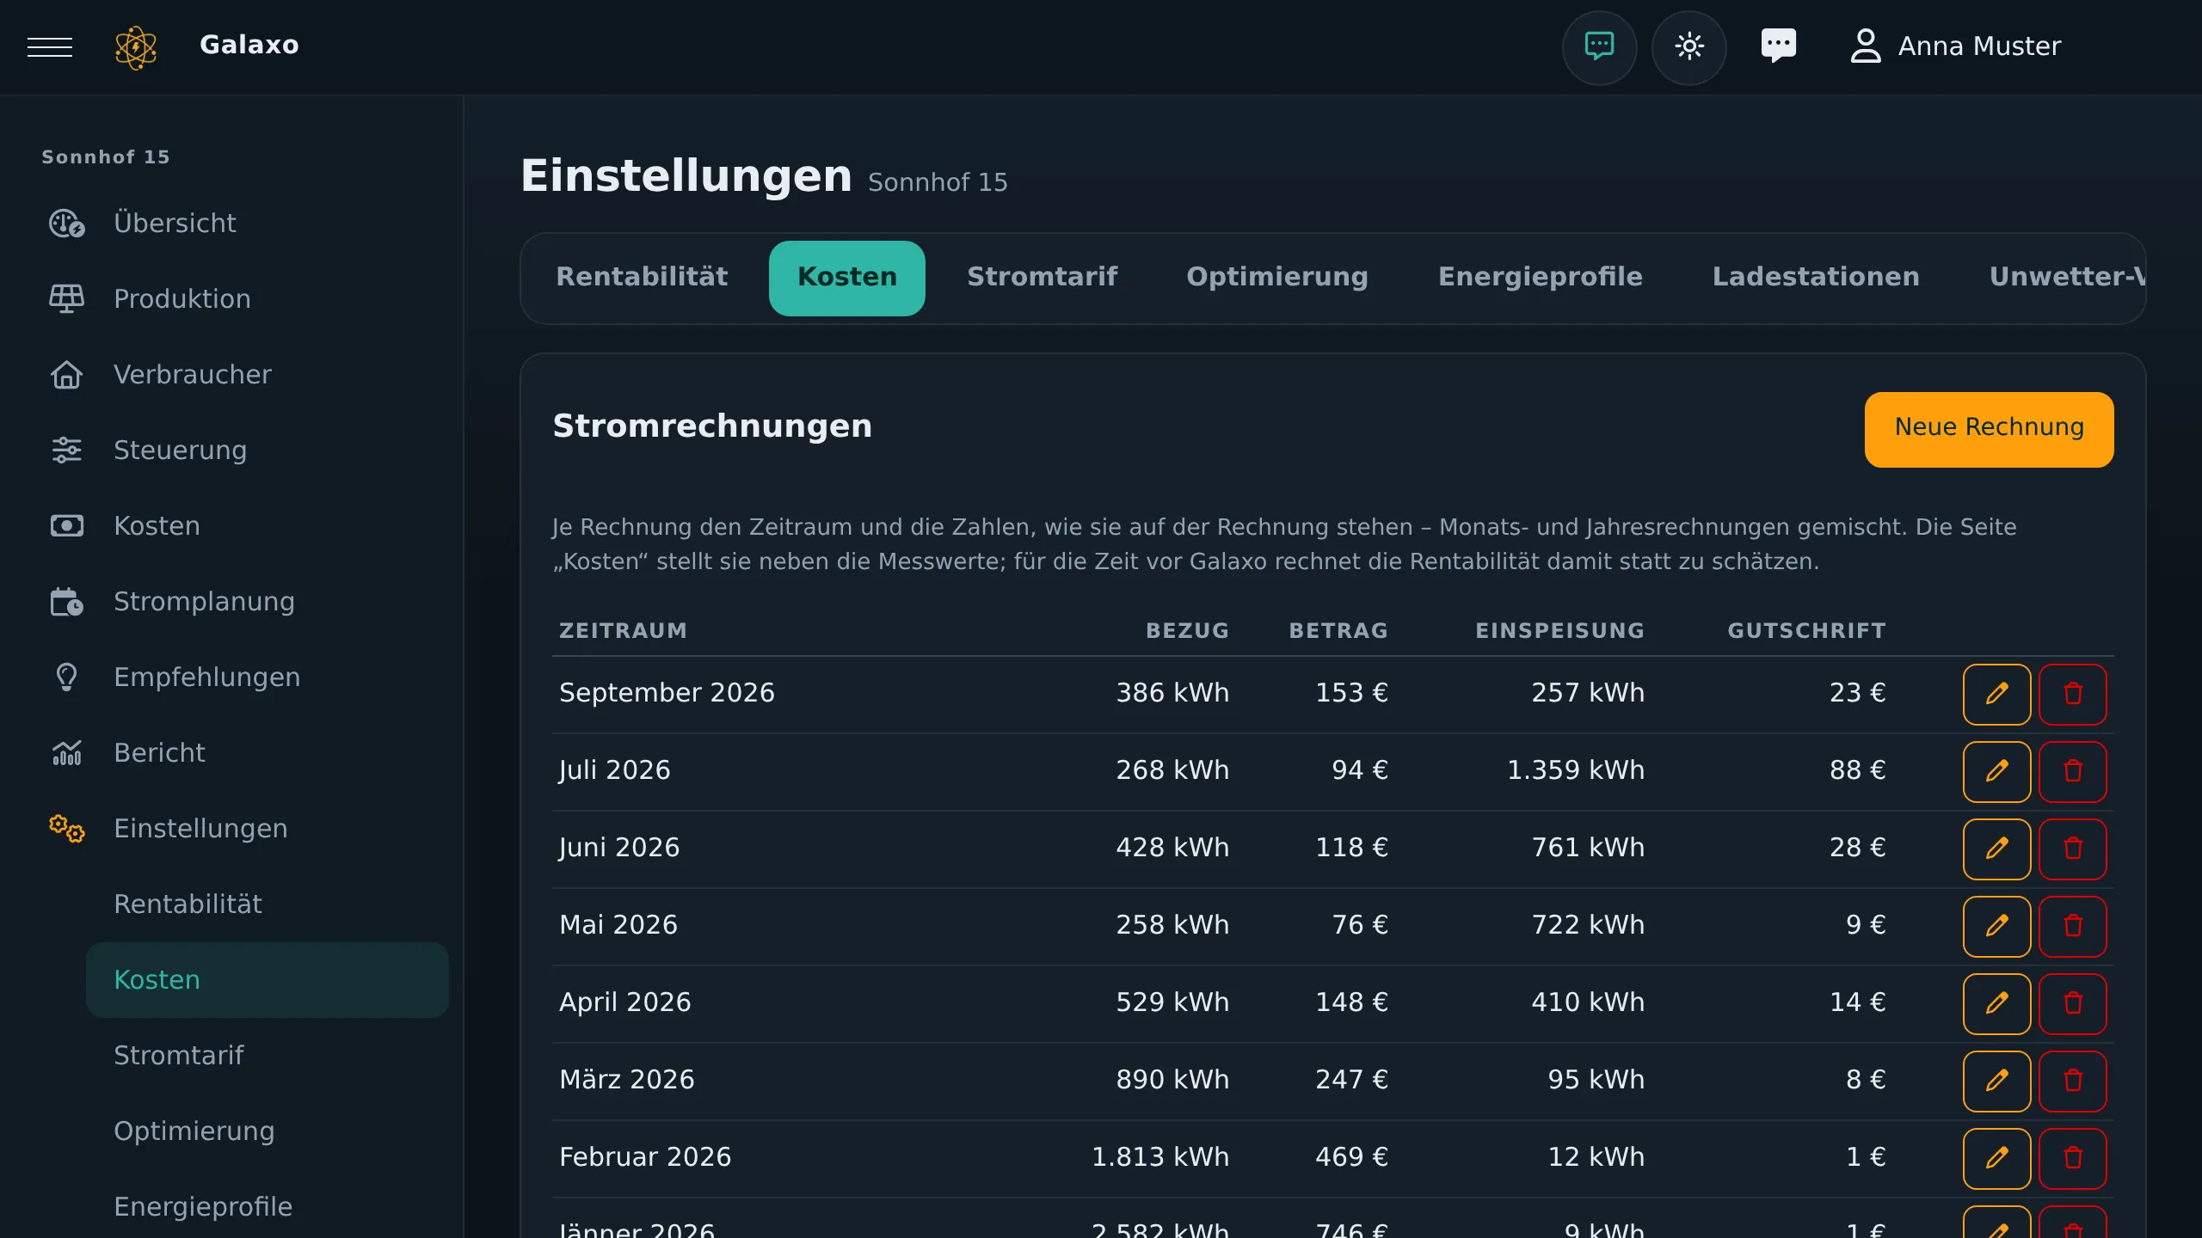Viewport: 2202px width, 1238px height.
Task: Switch to the Stromtarif tab
Action: [x=1042, y=278]
